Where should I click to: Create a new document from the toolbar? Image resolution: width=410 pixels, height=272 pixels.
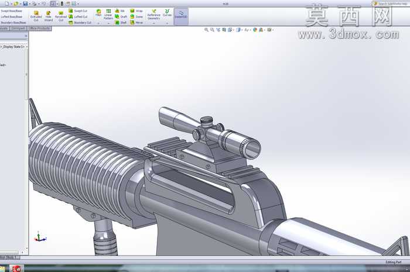click(x=7, y=4)
